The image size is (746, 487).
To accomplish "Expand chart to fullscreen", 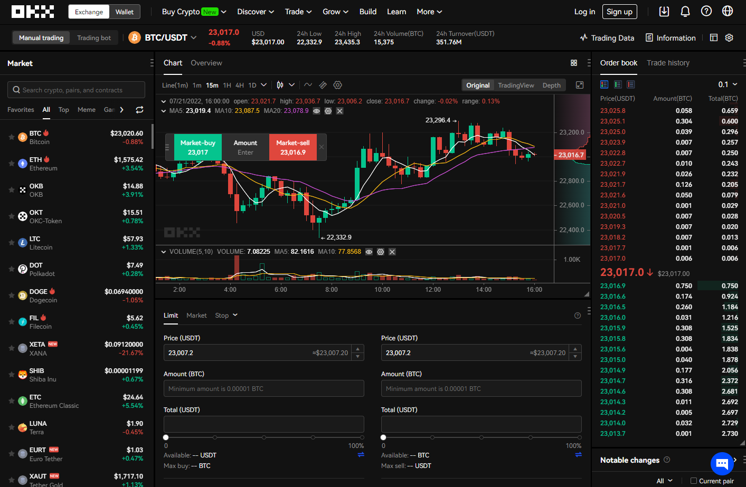I will [580, 85].
